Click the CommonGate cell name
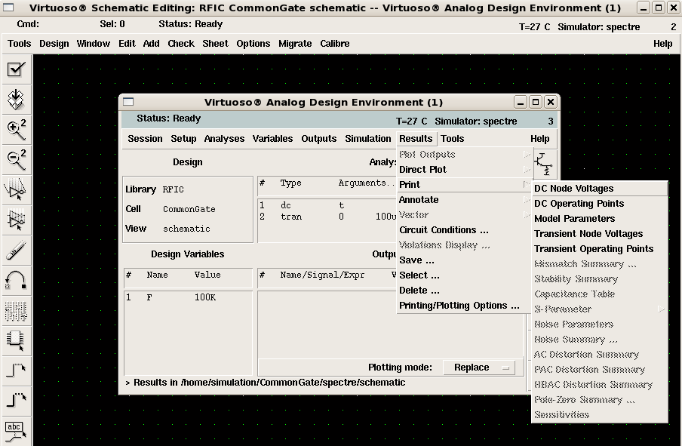Viewport: 682px width, 446px height. point(189,209)
